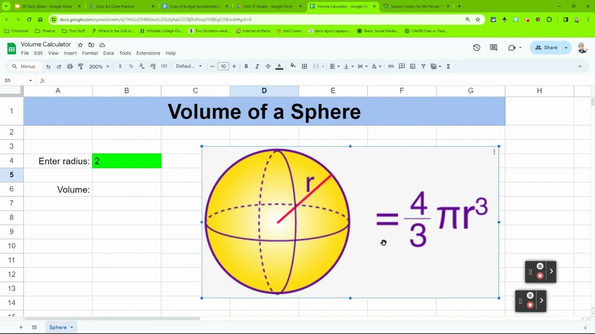
Task: Open the more number formats 123 menu
Action: point(164,66)
